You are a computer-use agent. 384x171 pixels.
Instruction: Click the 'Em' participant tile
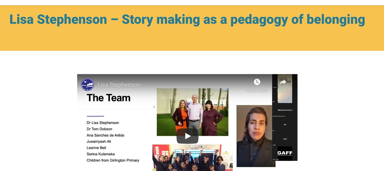(285, 124)
